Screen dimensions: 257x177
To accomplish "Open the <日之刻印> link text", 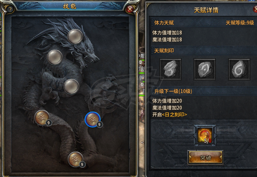I will click(x=174, y=115).
